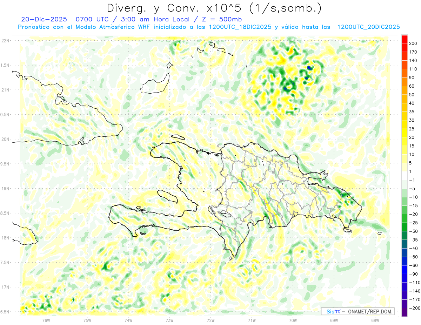Click the -170 color scale value

414,299
